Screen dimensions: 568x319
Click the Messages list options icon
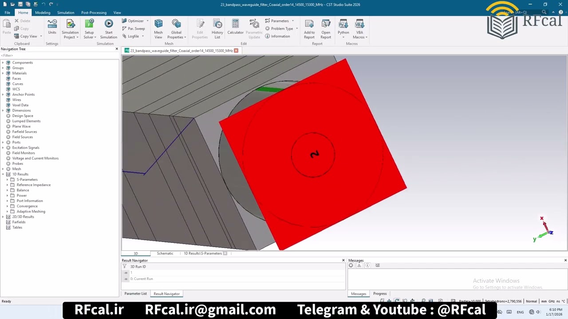point(378,265)
